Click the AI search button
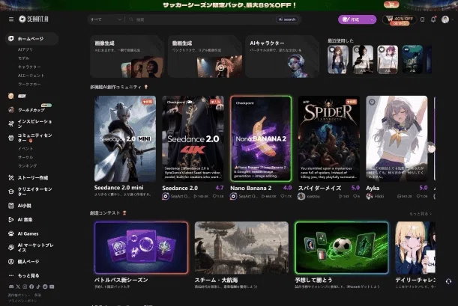 [x=287, y=19]
